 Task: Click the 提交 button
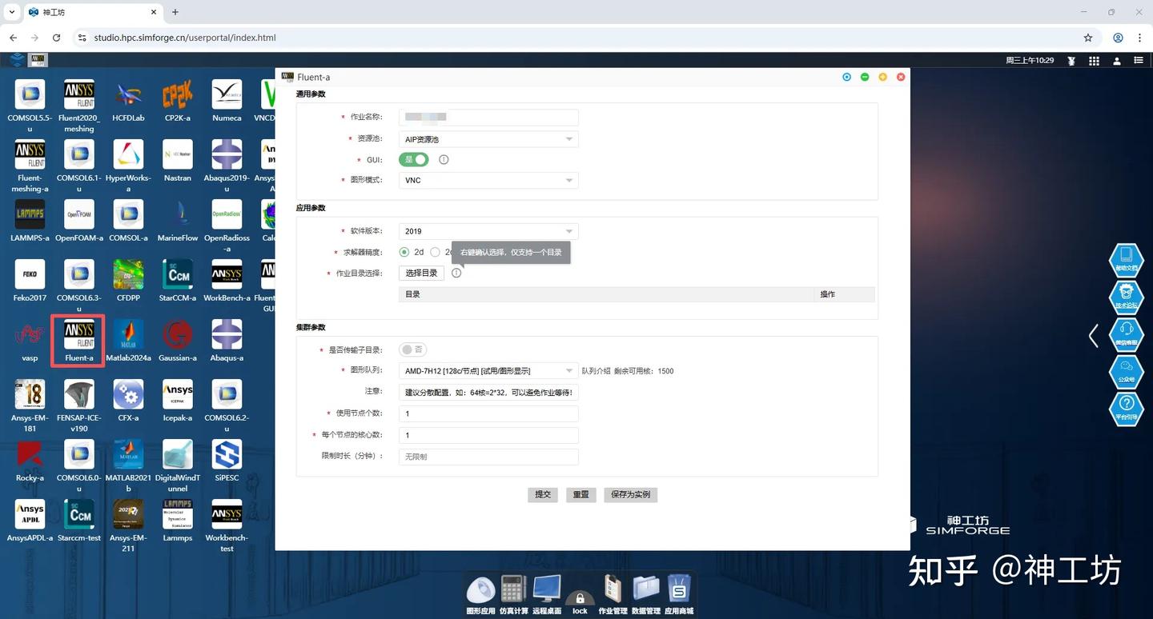[543, 494]
